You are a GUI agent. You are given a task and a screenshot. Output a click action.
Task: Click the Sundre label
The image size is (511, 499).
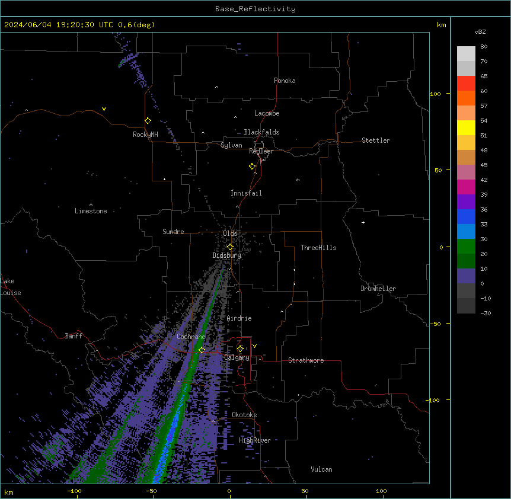pos(173,232)
